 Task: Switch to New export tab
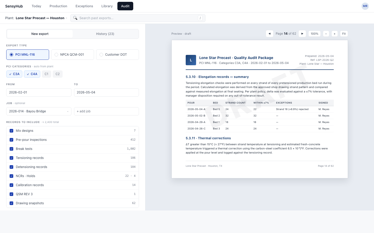pos(40,34)
